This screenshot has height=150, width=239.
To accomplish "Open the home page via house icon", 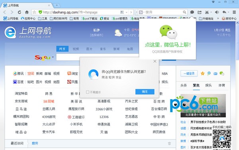I will tap(27, 12).
